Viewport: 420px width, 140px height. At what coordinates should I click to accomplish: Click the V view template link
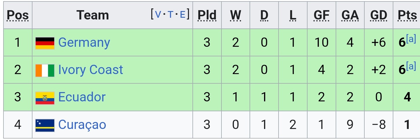click(x=158, y=14)
